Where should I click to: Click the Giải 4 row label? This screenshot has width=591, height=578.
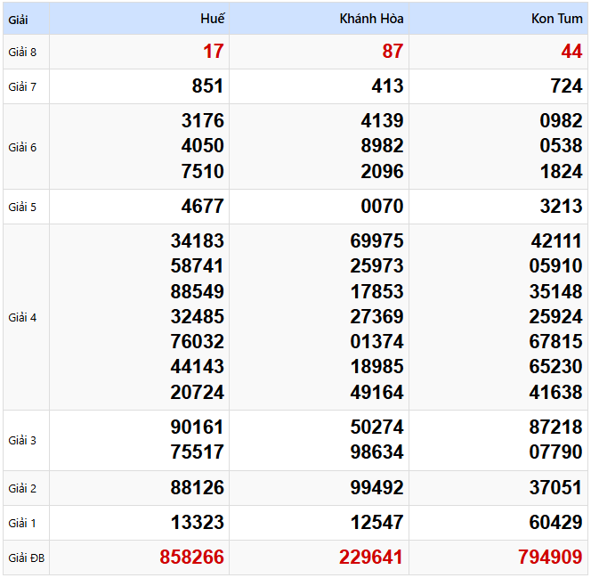point(22,317)
